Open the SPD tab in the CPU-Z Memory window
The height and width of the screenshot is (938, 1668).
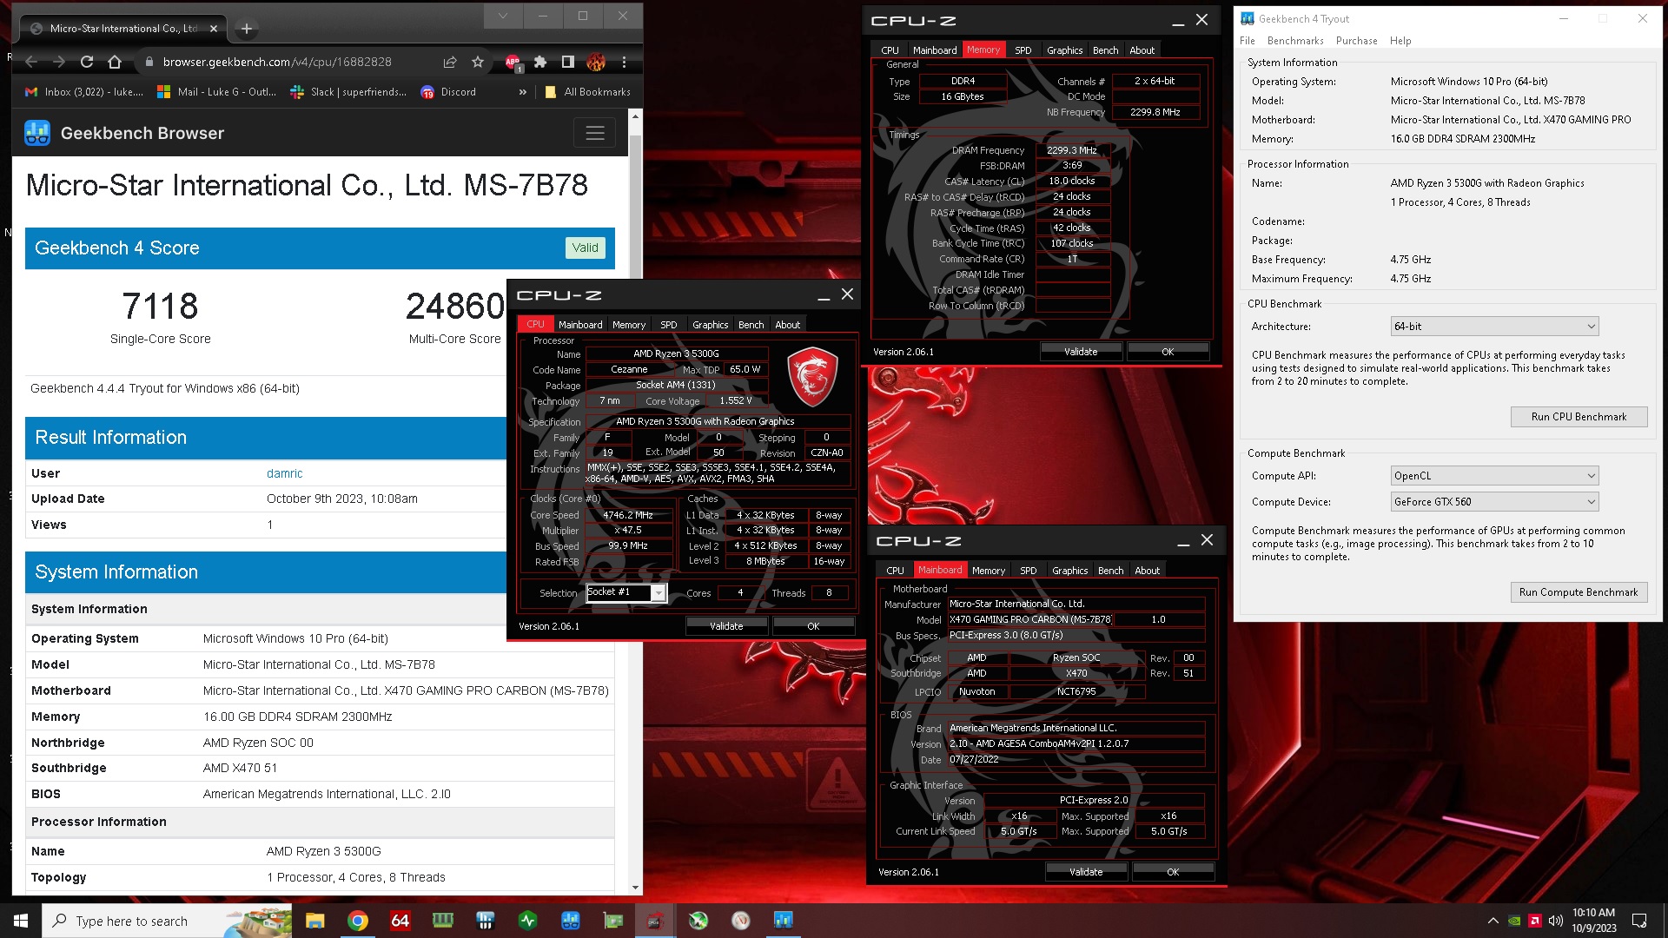(1023, 50)
